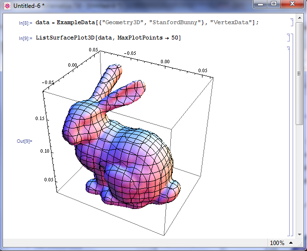This screenshot has height=251, width=307.
Task: Click the "StanfordBunny" string
Action: (175, 22)
